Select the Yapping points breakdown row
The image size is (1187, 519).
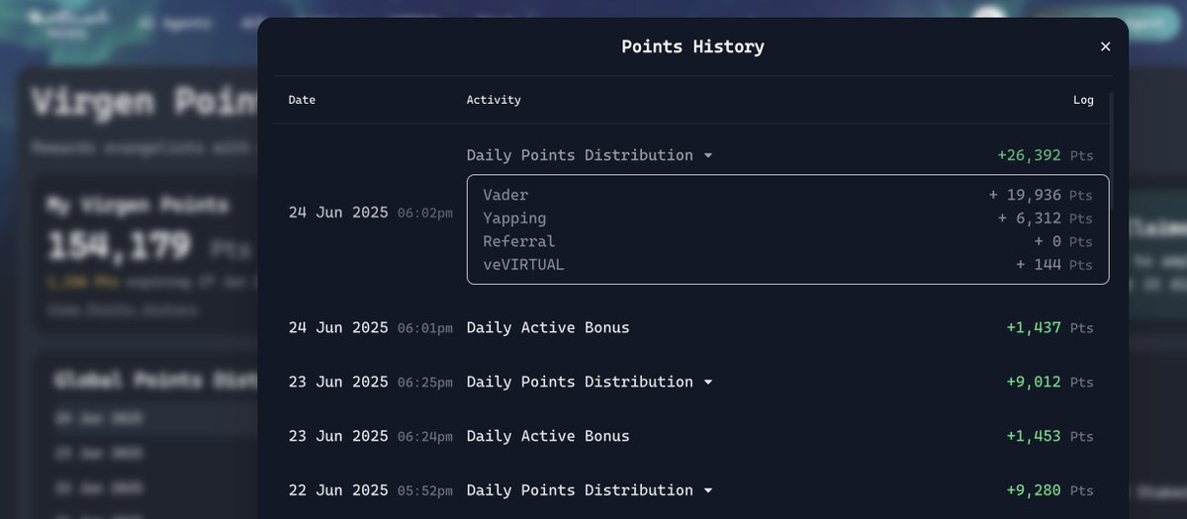coord(787,217)
